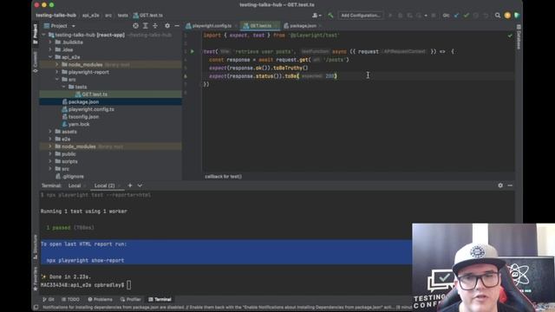Screen dimensions: 555x312
Task: Collapse the api_e2e folder
Action: 50,57
